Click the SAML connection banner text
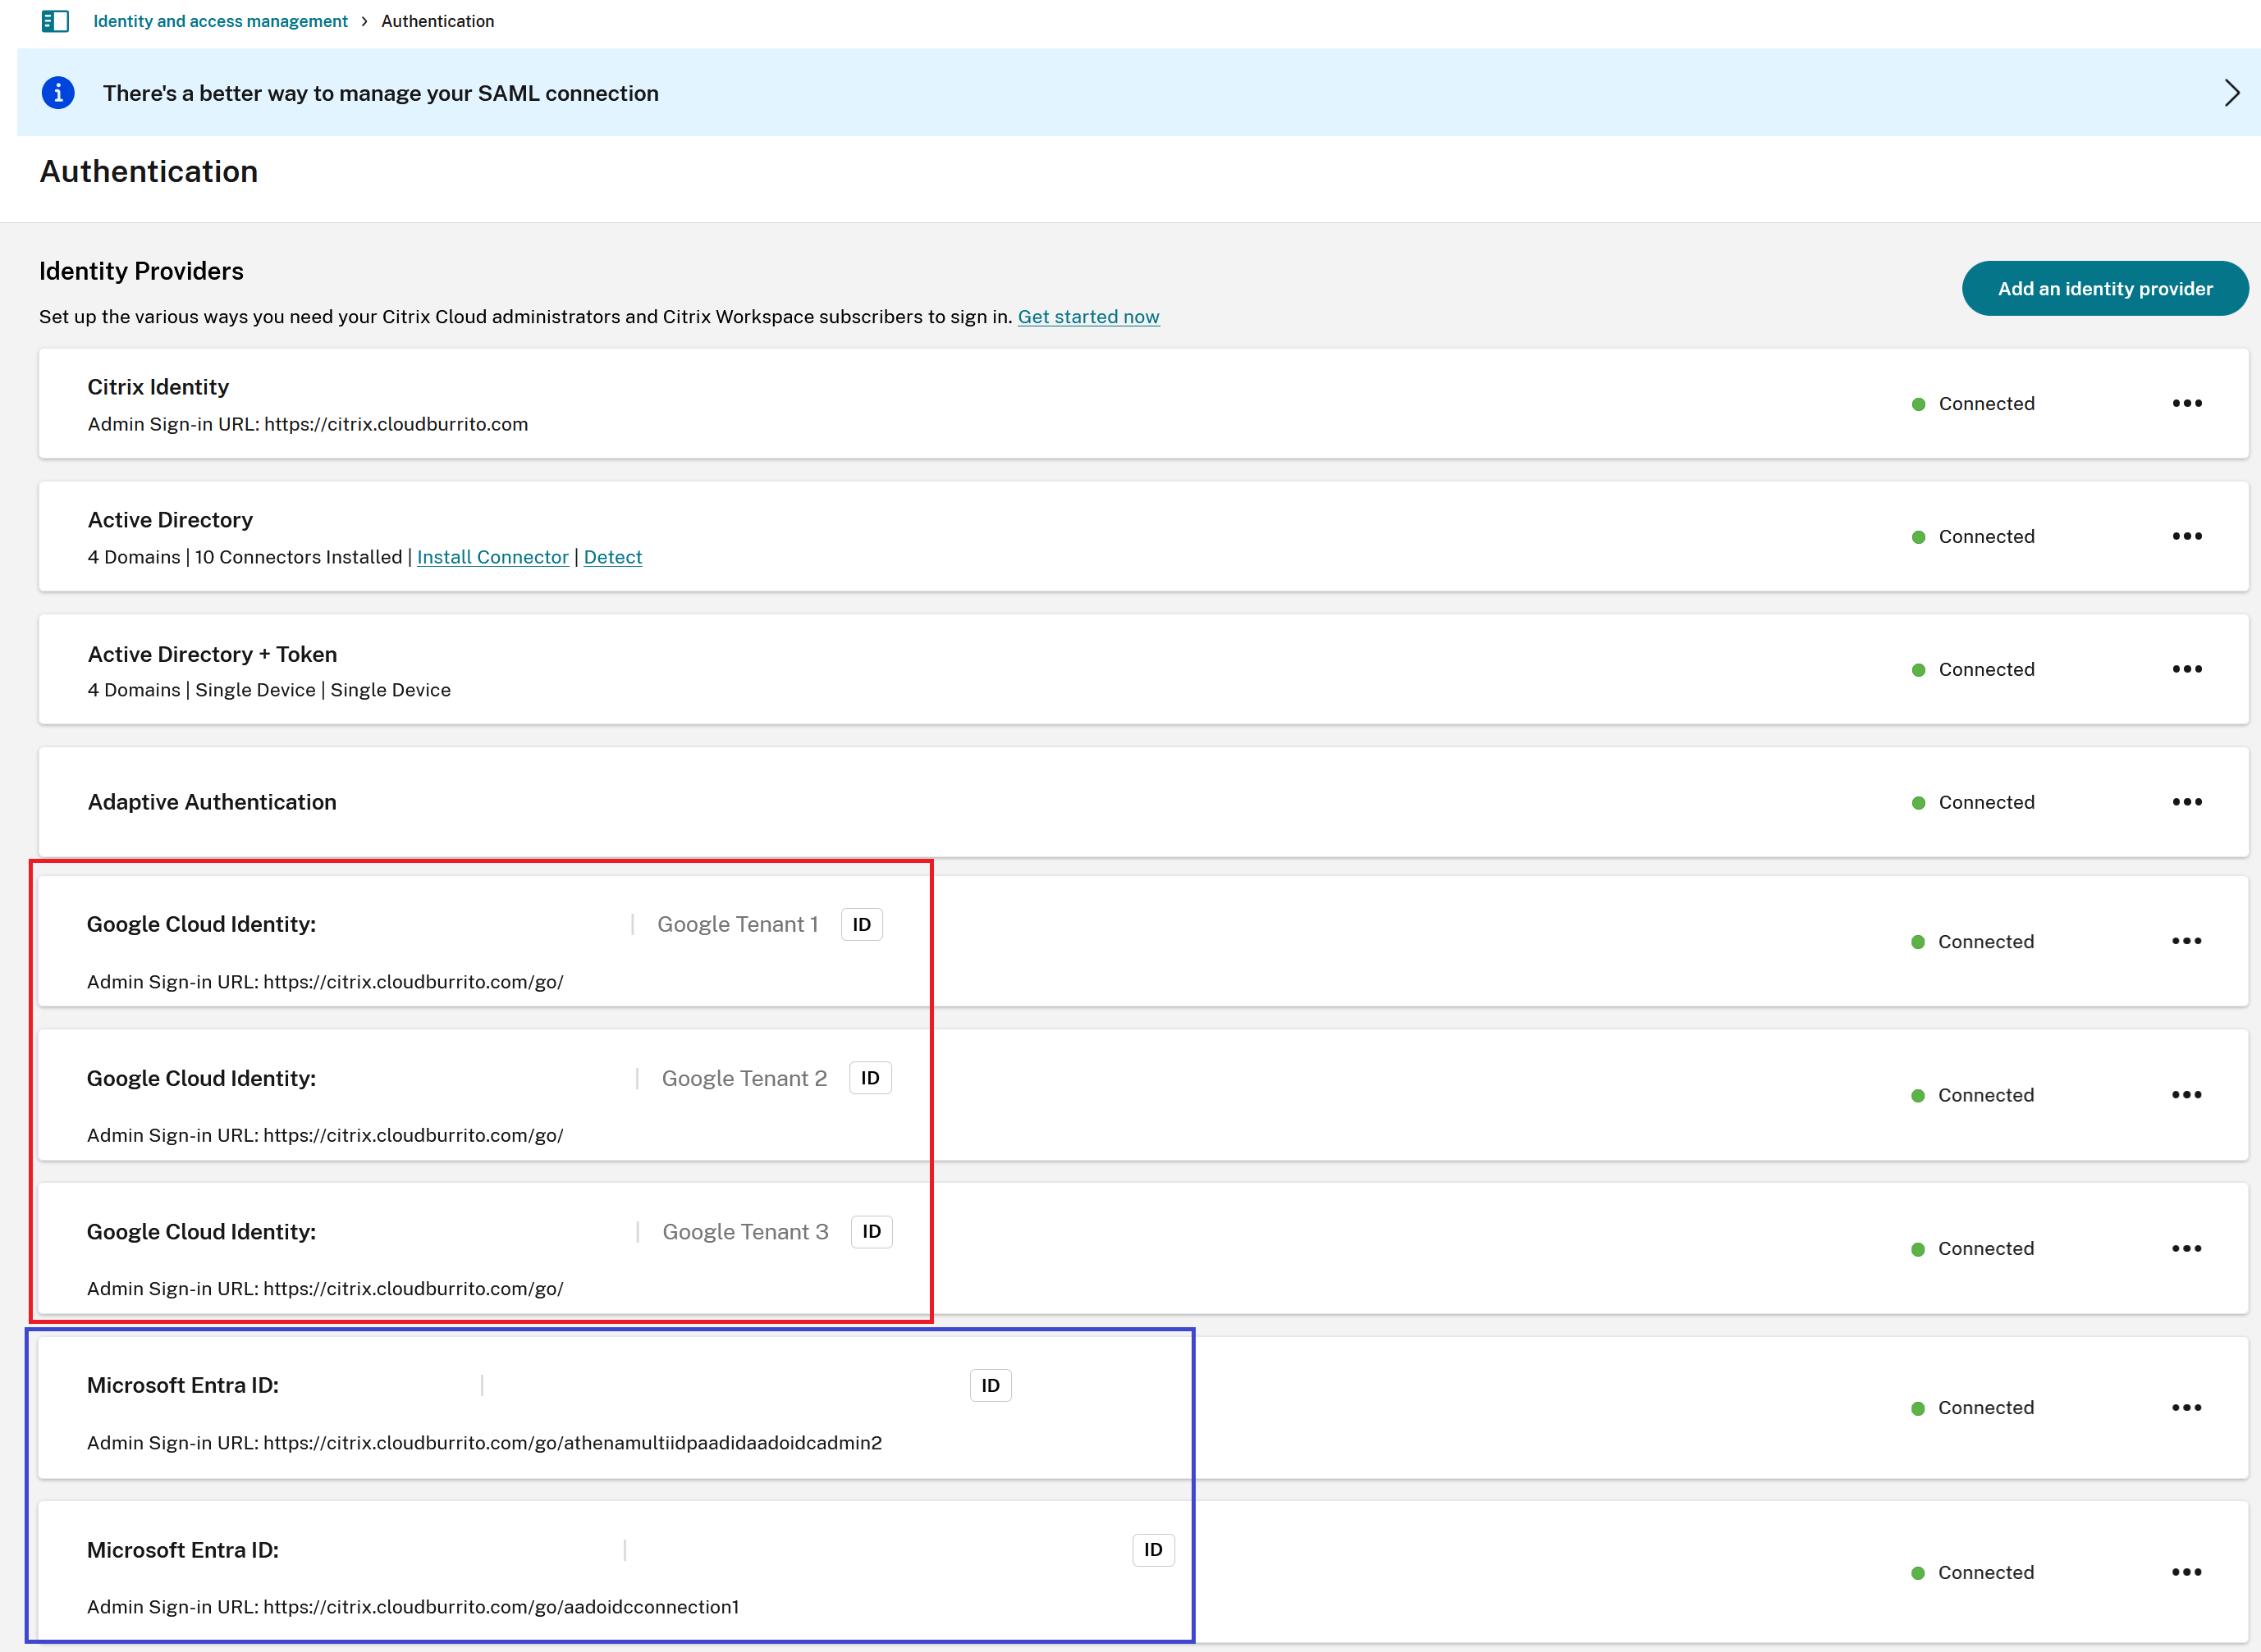Viewport: 2261px width, 1652px height. point(380,93)
